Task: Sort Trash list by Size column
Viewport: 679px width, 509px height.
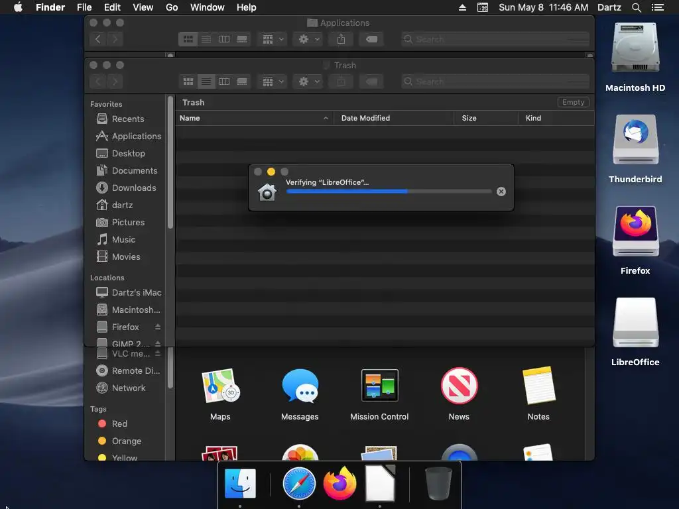Action: tap(486, 118)
